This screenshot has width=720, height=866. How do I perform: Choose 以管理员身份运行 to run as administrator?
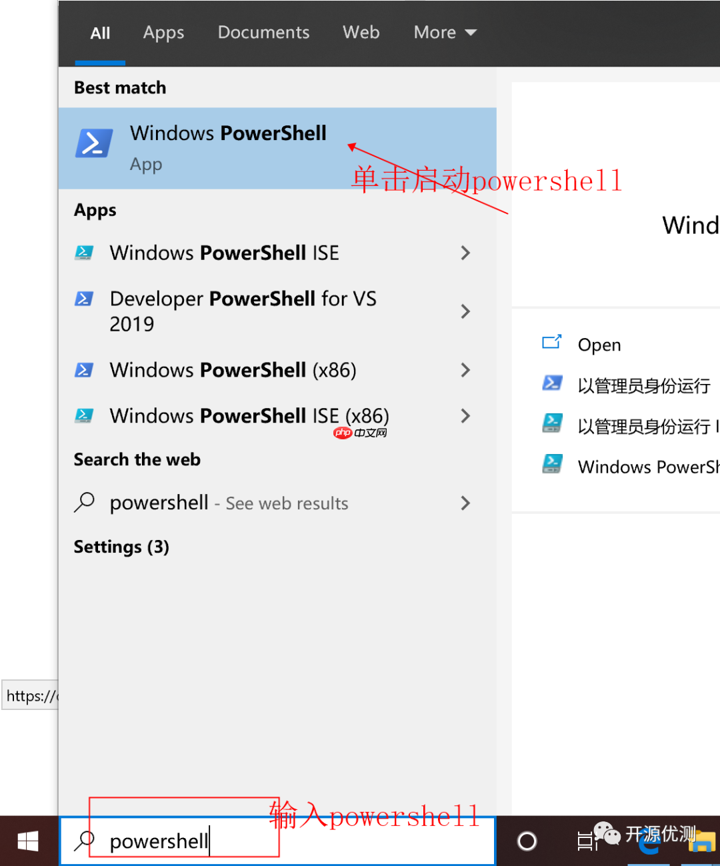pyautogui.click(x=643, y=385)
